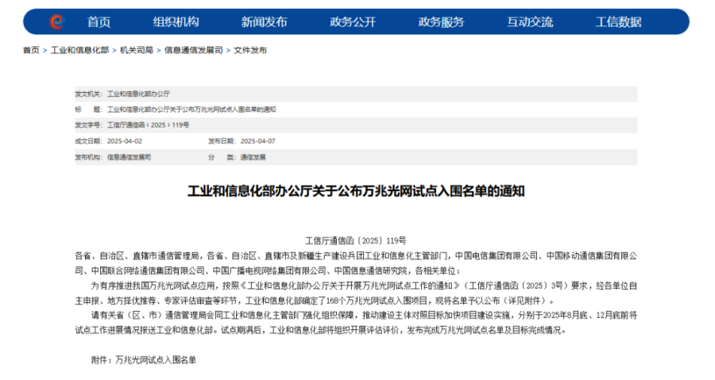This screenshot has width=715, height=380.
Task: Open the 组织机构 navigation menu
Action: (176, 22)
